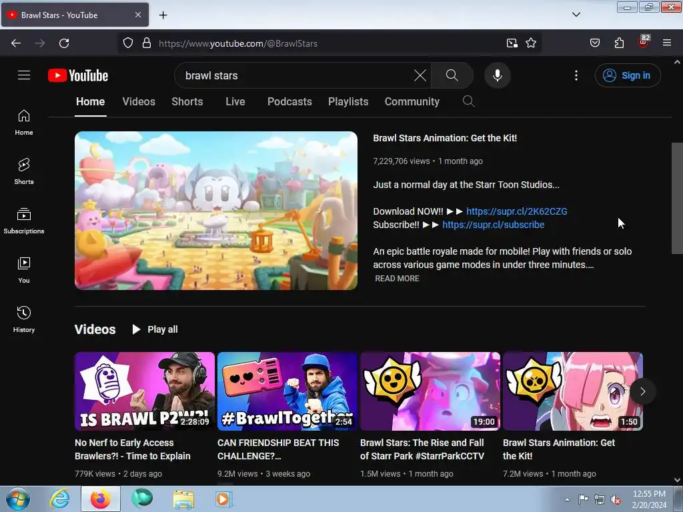Save page to Pocket
The height and width of the screenshot is (512, 683).
(x=595, y=43)
